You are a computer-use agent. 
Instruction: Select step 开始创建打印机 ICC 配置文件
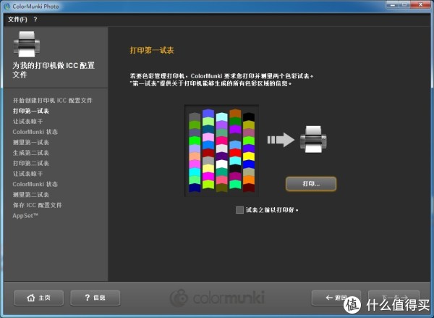click(53, 101)
